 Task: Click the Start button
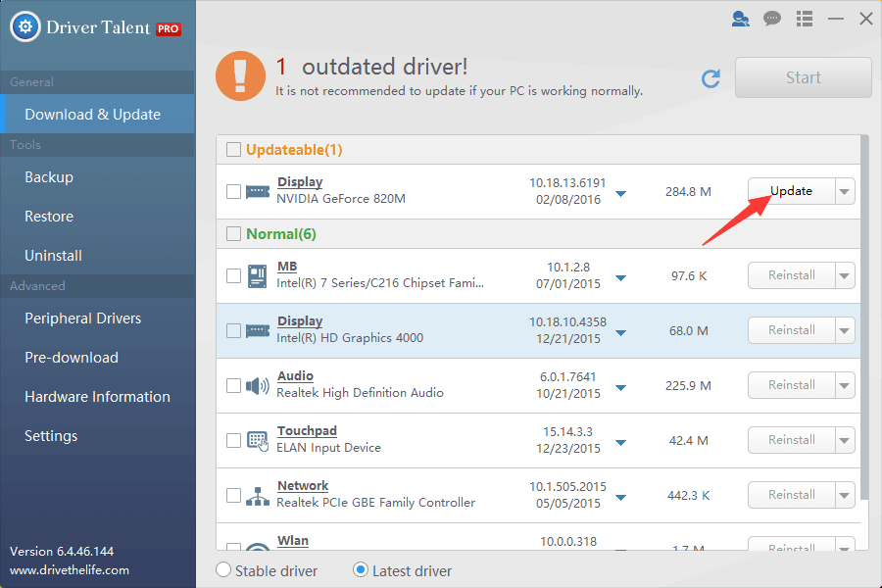click(x=804, y=77)
